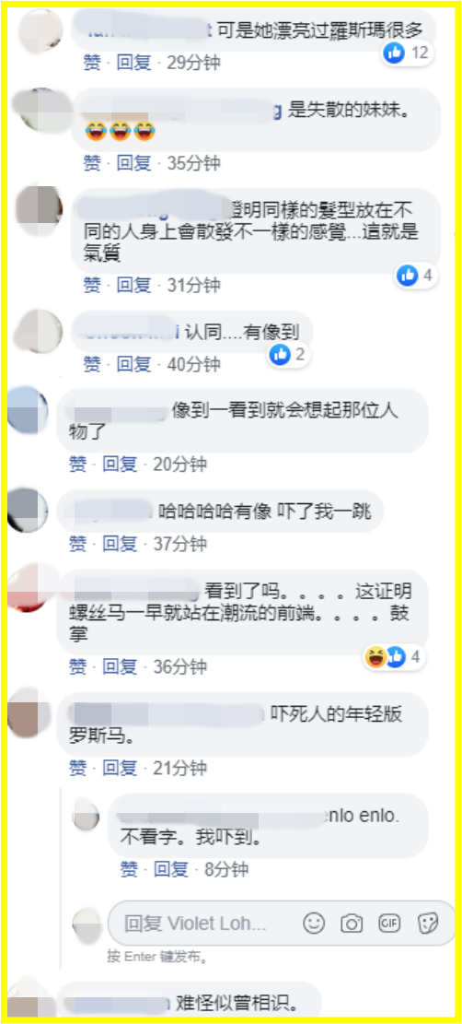Open the 40分钟 timestamp link

pos(194,364)
